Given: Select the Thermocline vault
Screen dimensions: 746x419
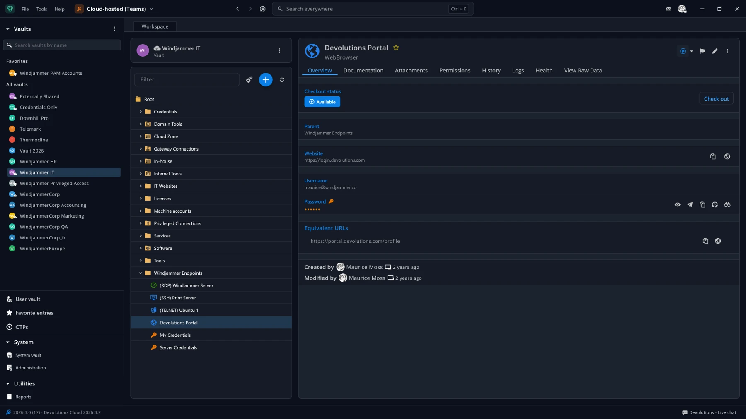Looking at the screenshot, I should click(x=64, y=140).
